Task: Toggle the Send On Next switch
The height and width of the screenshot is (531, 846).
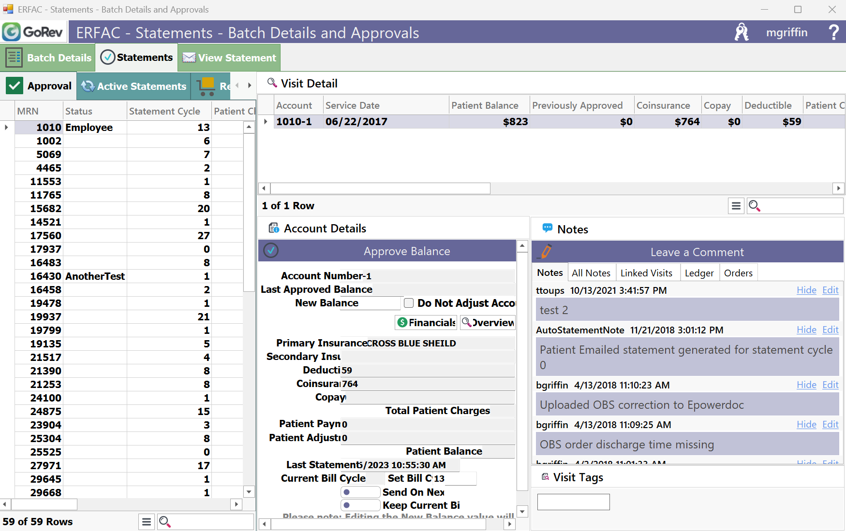Action: tap(360, 492)
